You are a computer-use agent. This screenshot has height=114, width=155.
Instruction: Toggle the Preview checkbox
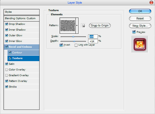tap(134, 32)
